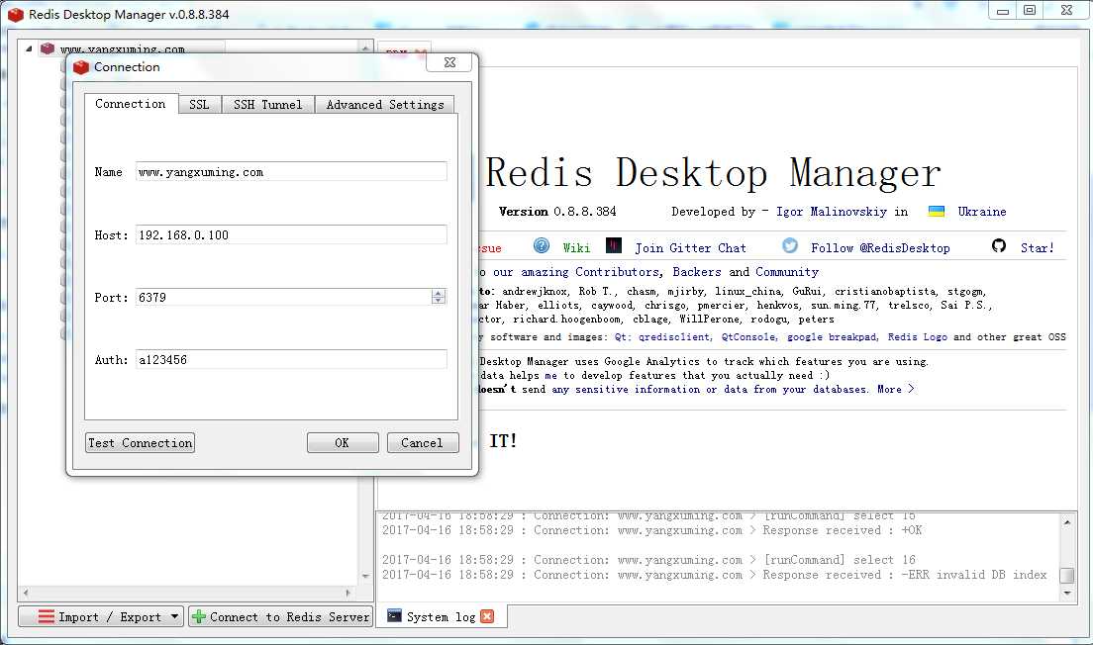The width and height of the screenshot is (1093, 645).
Task: Click the Ukraine flag icon
Action: pyautogui.click(x=937, y=211)
